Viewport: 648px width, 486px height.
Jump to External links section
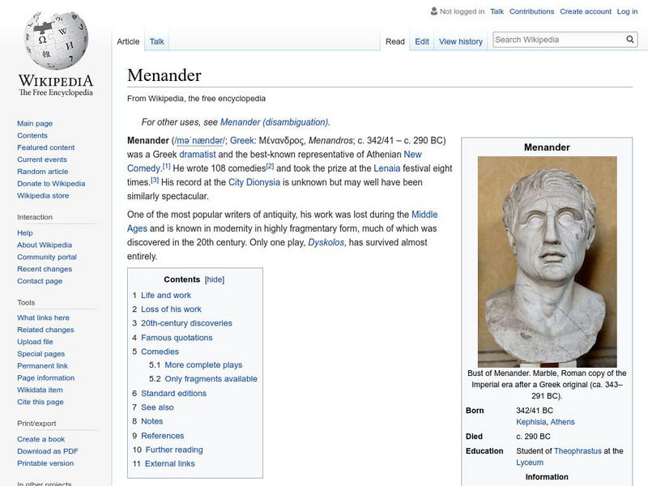pos(170,464)
